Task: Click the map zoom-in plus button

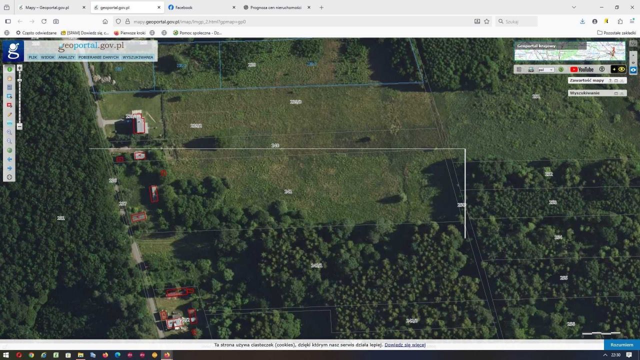Action: click(x=19, y=67)
